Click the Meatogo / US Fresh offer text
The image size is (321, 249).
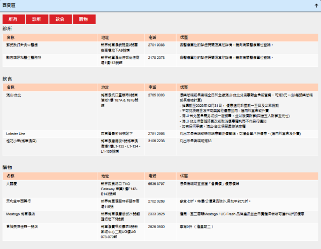coord(242,214)
